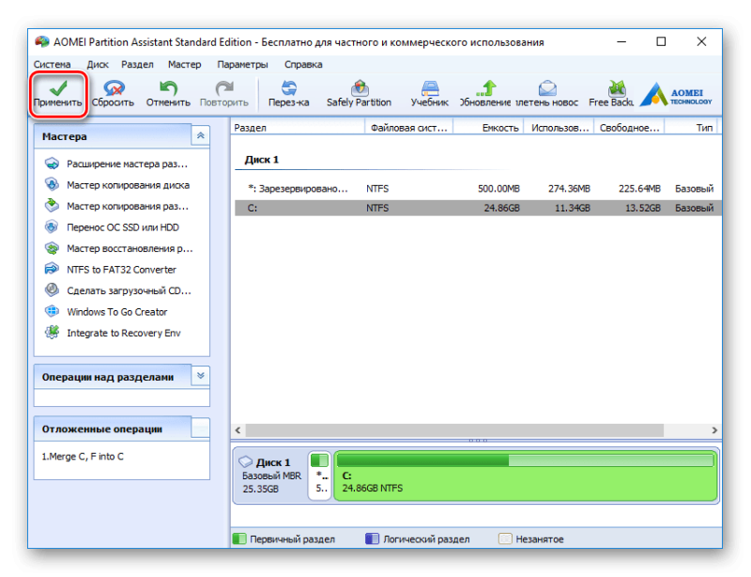This screenshot has height=577, width=751.
Task: Apply pending operations with Применить
Action: 58,94
